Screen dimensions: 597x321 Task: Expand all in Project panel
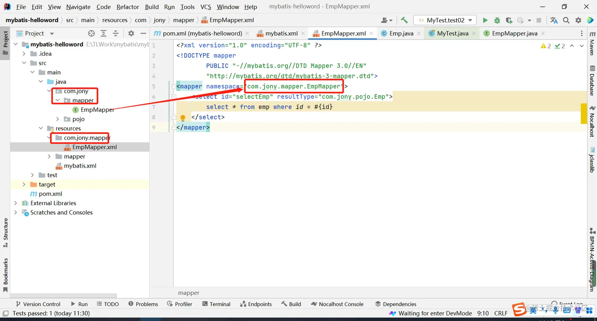tap(103, 34)
